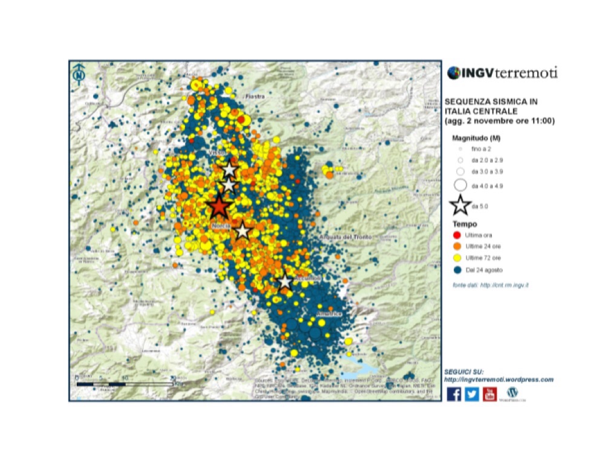Click the orange 'Ultime 24 ore' legend dot
The width and height of the screenshot is (605, 454).
coord(457,246)
